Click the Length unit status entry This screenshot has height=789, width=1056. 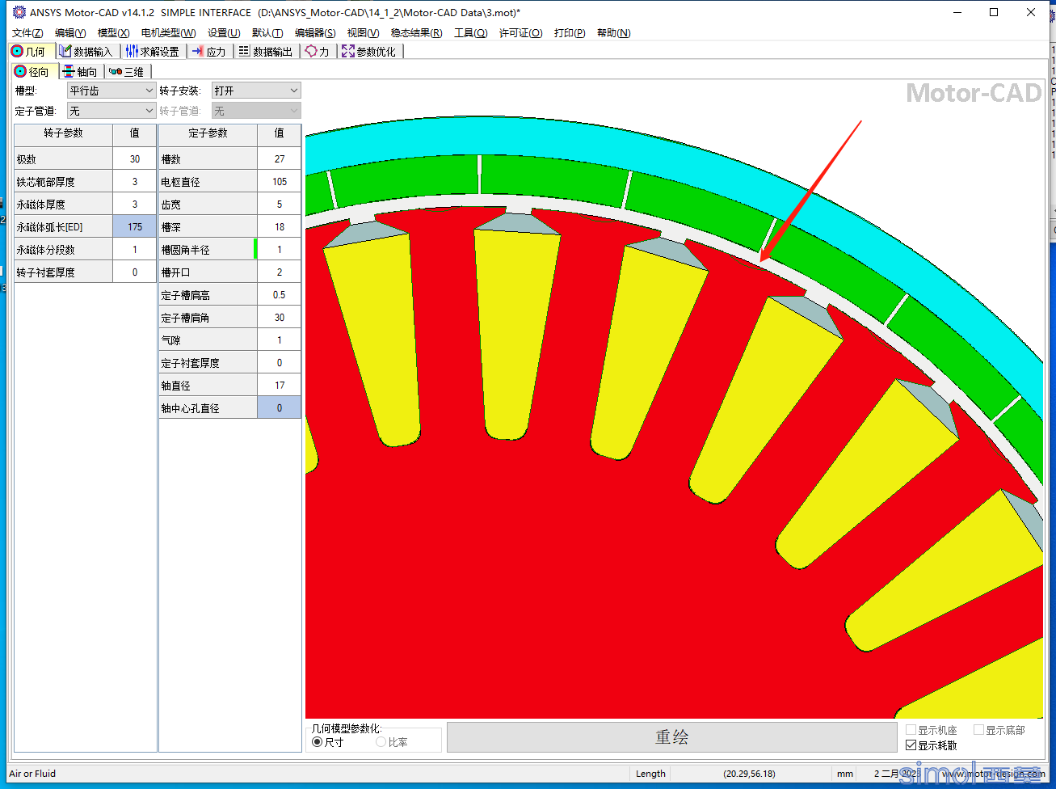tap(650, 774)
